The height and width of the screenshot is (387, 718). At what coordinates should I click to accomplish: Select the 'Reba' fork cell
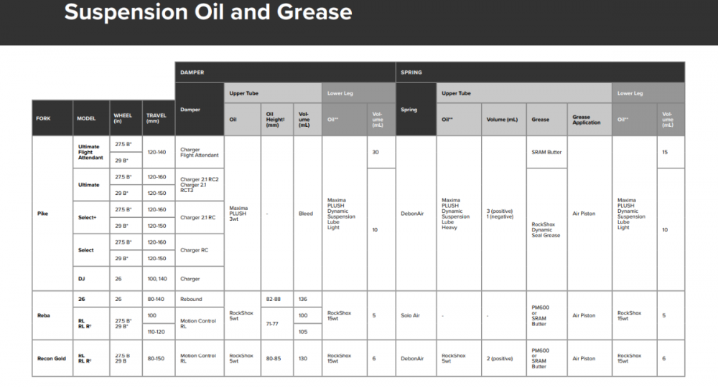click(52, 315)
